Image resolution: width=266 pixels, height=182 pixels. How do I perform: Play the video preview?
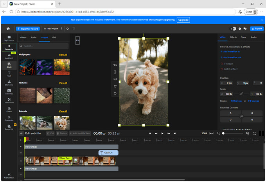click(x=162, y=133)
